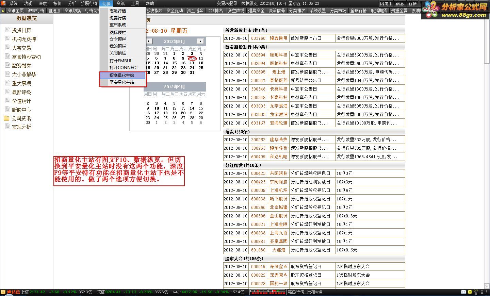Click the TDX app logo icon
The height and width of the screenshot is (296, 490).
tap(3, 3)
